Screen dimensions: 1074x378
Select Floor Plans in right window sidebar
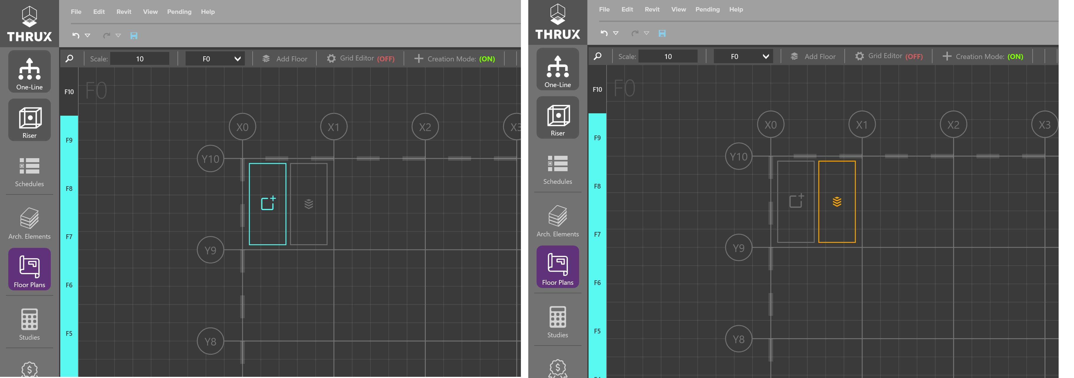pos(558,266)
